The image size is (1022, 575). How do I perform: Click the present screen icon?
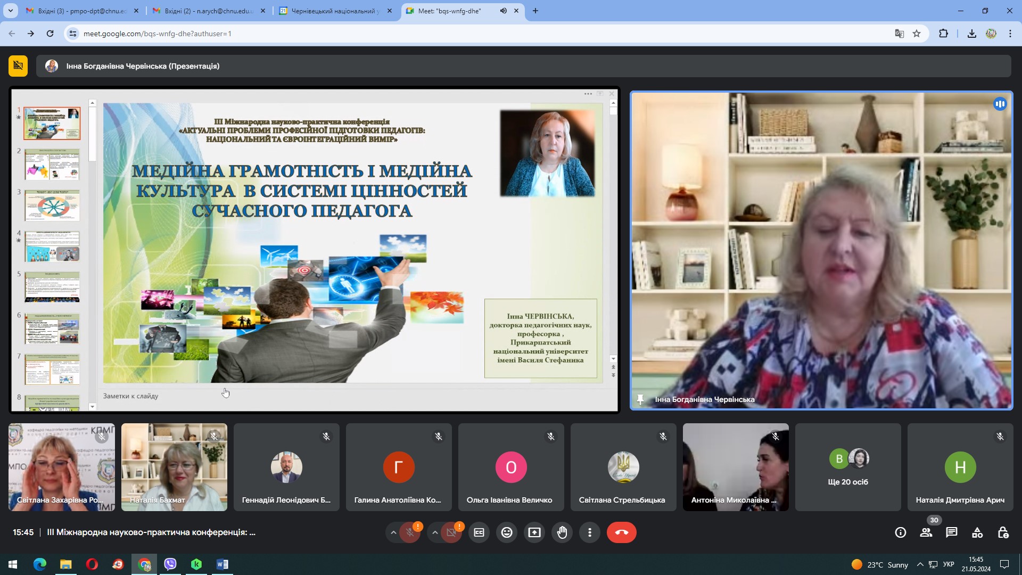pos(534,532)
